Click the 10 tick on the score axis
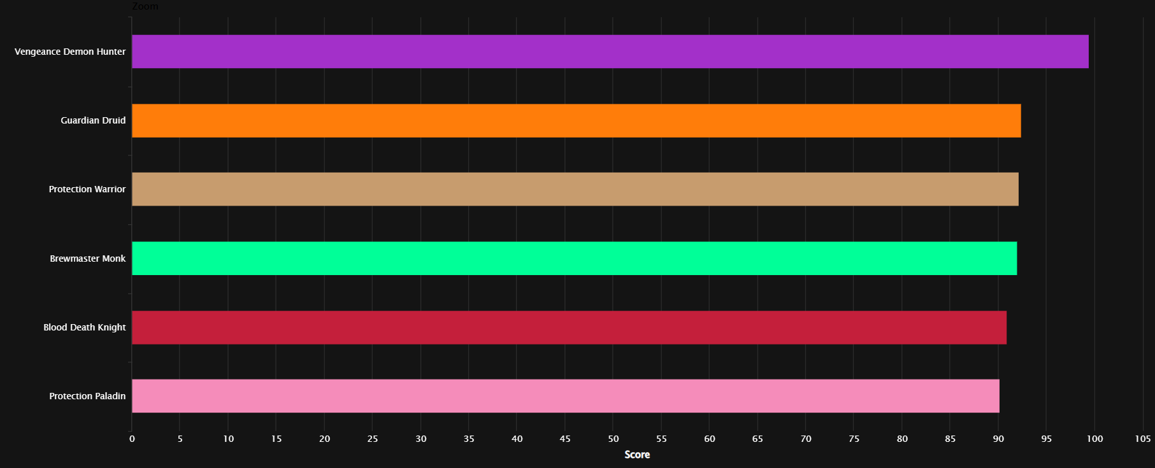 tap(228, 439)
